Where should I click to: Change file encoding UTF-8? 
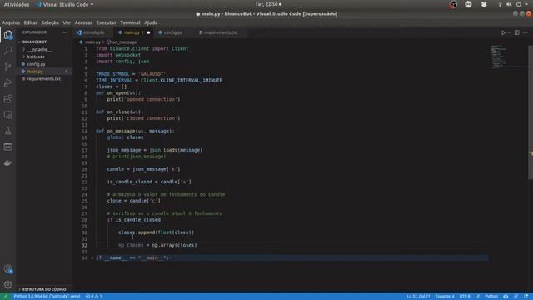pyautogui.click(x=465, y=297)
